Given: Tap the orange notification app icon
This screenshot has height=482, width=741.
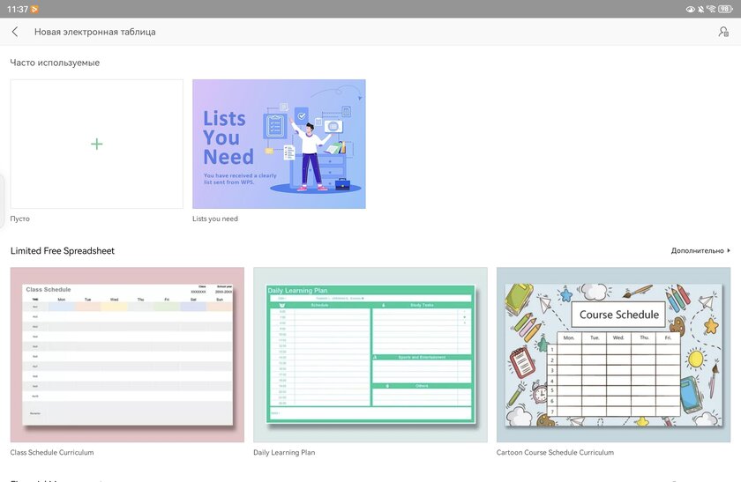Looking at the screenshot, I should click(x=34, y=9).
